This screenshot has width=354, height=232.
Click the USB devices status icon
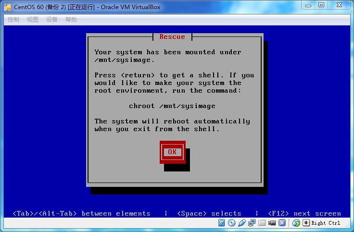tap(241, 223)
